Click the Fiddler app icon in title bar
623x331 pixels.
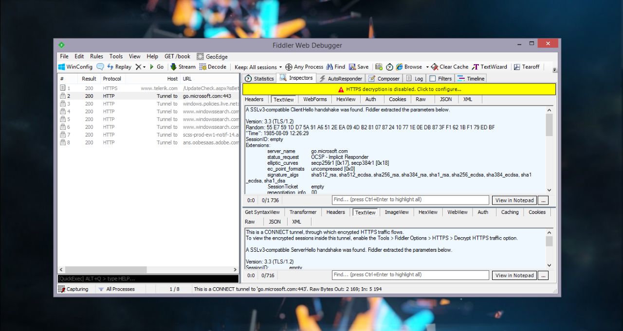[x=61, y=45]
